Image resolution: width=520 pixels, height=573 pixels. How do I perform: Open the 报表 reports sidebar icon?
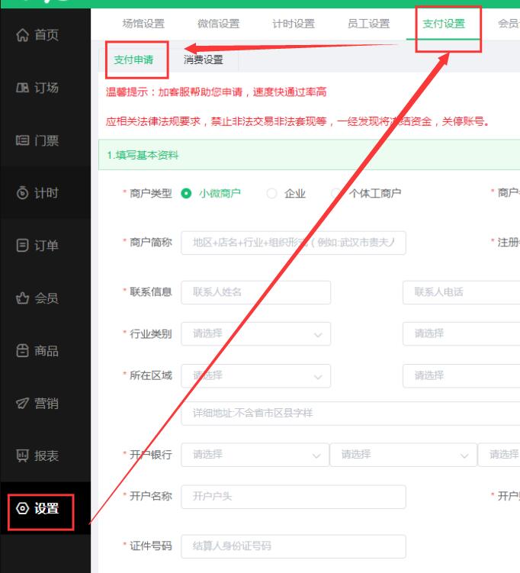click(22, 456)
